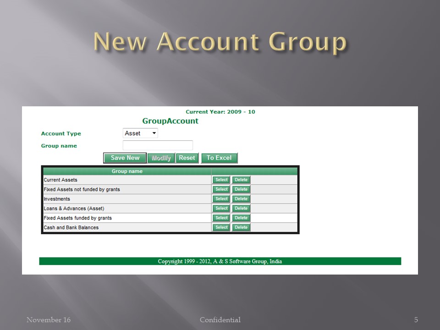
Task: Delete the Fixed Assets not funded by grants group
Action: coord(241,189)
